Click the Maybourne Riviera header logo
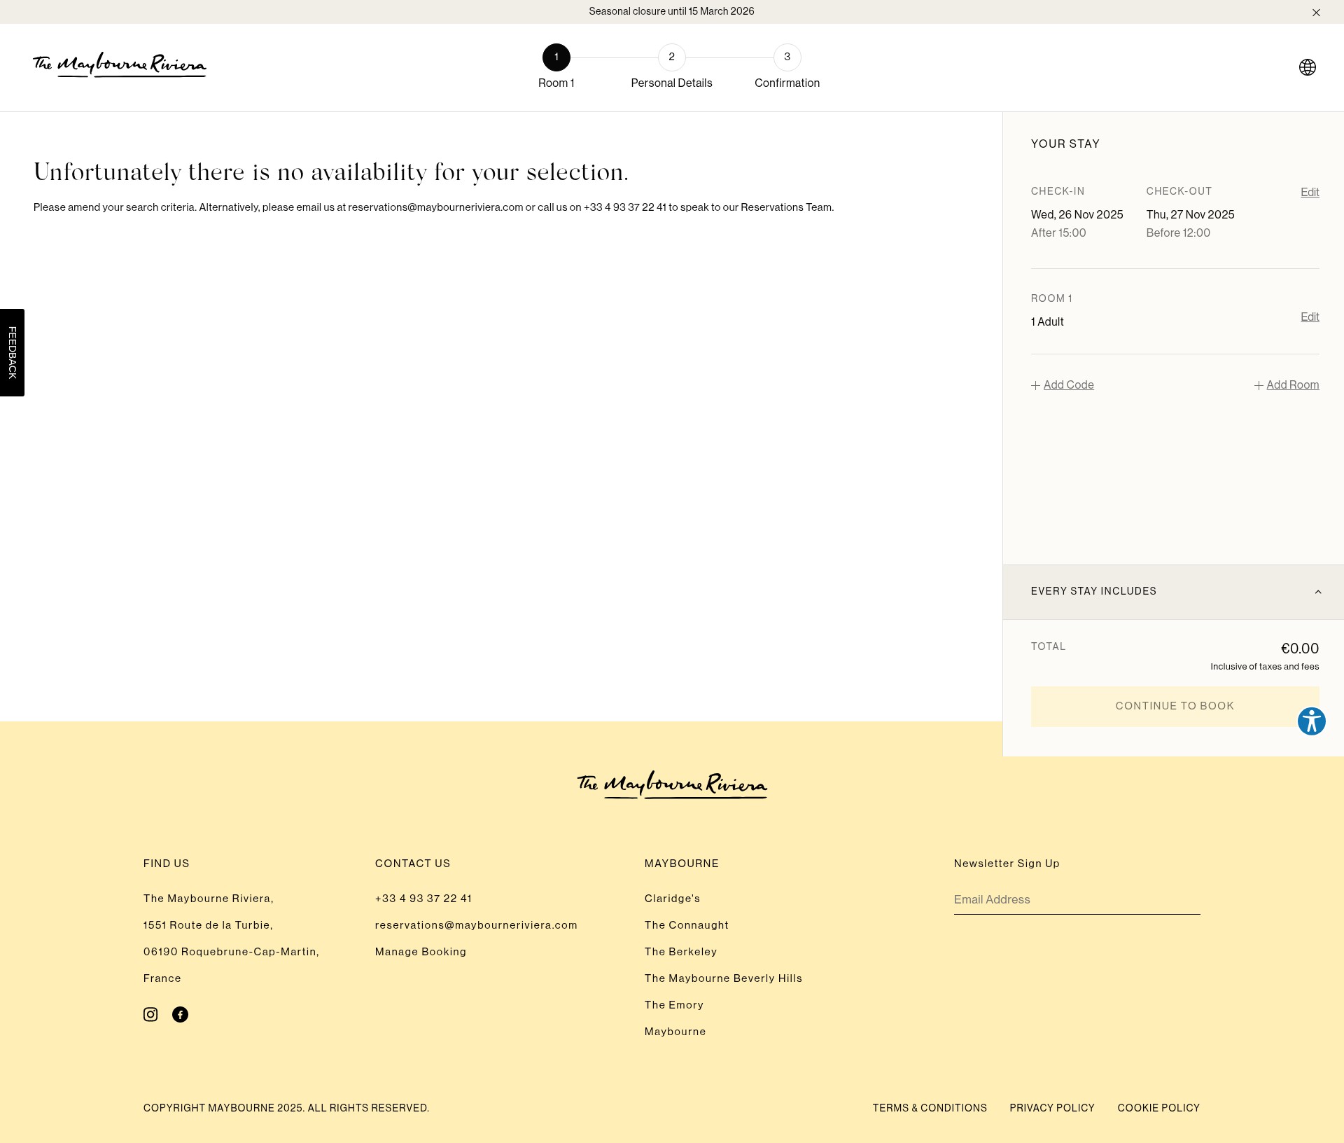 click(x=120, y=65)
